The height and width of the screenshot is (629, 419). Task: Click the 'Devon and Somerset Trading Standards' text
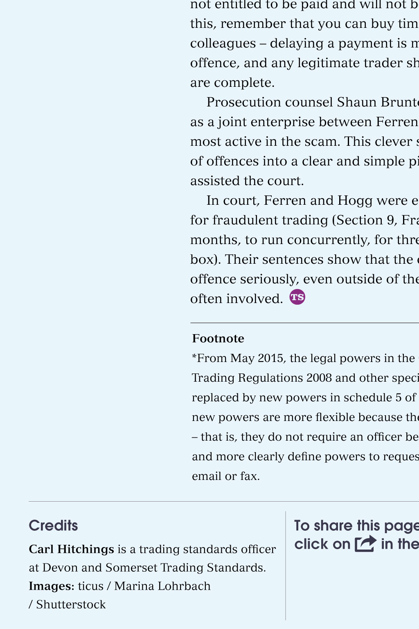click(154, 568)
